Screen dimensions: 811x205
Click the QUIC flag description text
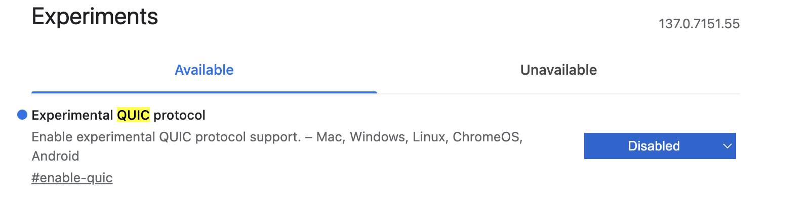[x=167, y=137]
